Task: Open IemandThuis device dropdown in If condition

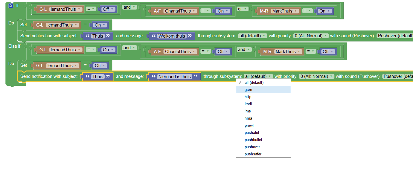Action: click(66, 9)
